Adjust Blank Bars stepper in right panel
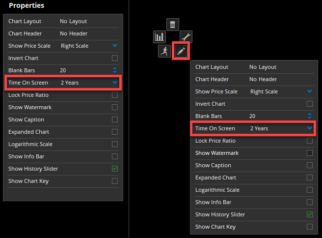Screen dimensions: 322x238 [310, 116]
